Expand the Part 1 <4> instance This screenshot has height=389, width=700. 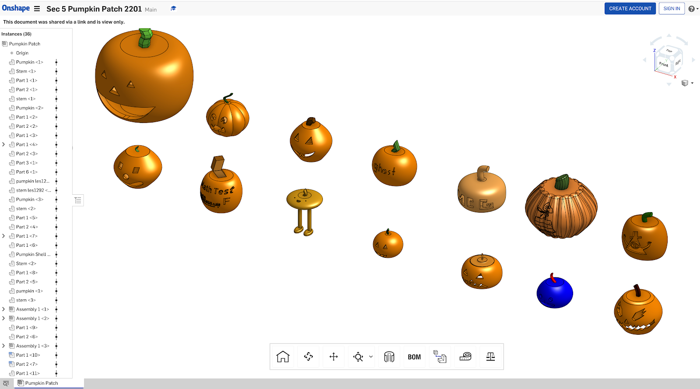pyautogui.click(x=4, y=144)
